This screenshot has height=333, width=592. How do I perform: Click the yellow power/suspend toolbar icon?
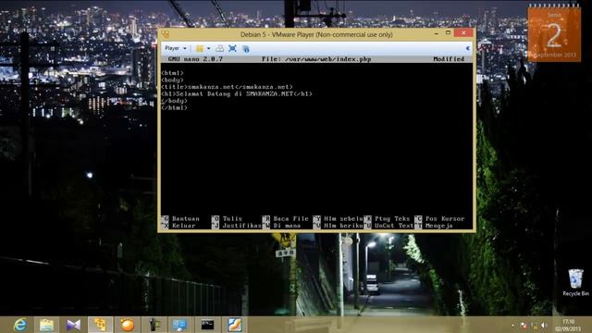pyautogui.click(x=200, y=48)
